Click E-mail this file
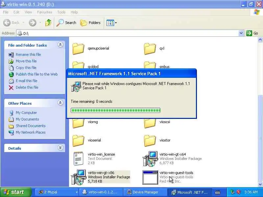This screenshot has height=197, width=263. (x=27, y=80)
